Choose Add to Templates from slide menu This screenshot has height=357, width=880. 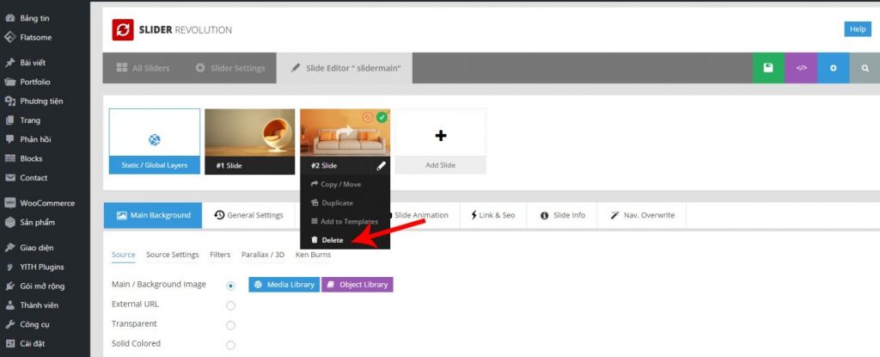coord(345,221)
